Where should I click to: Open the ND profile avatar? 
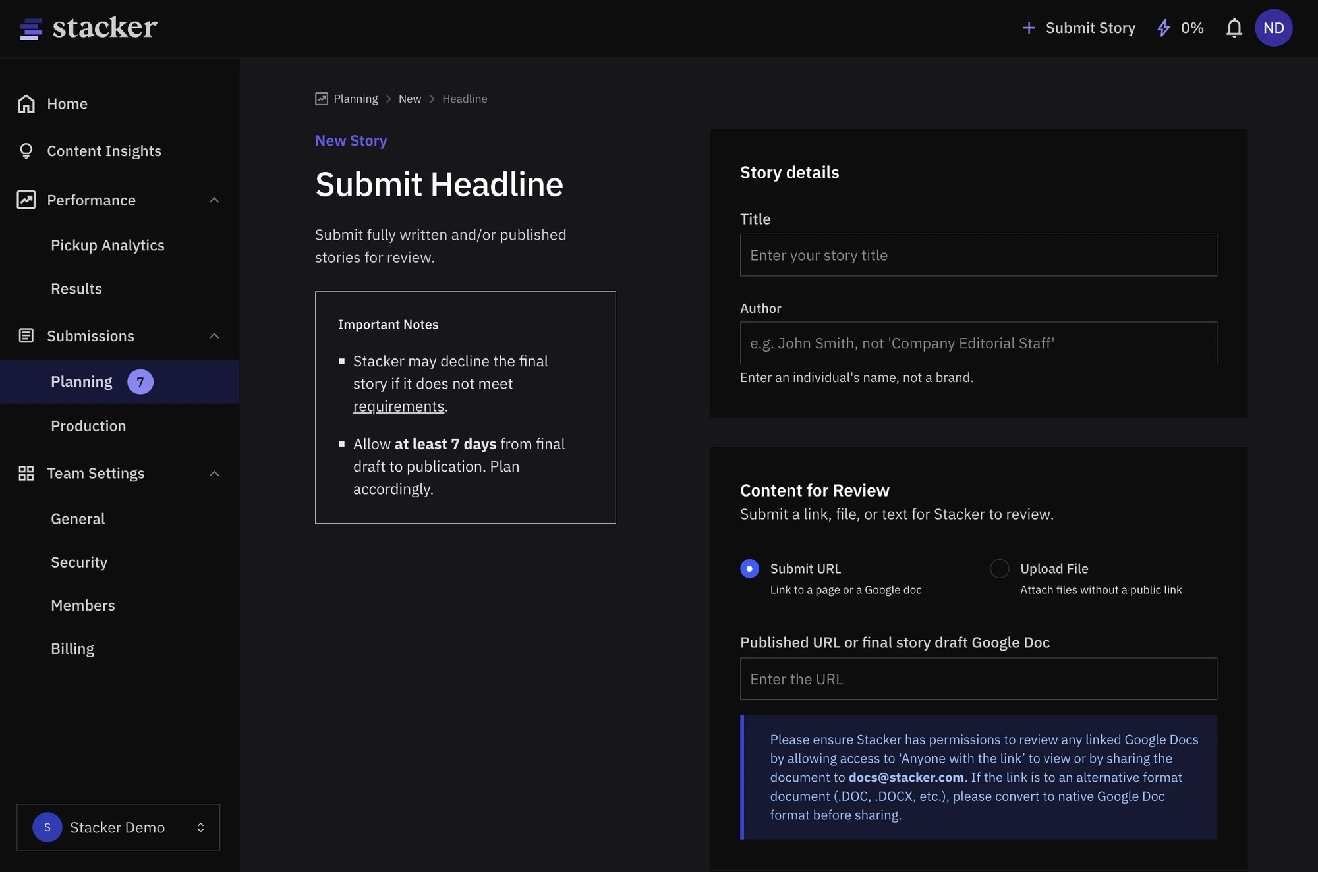click(1273, 28)
